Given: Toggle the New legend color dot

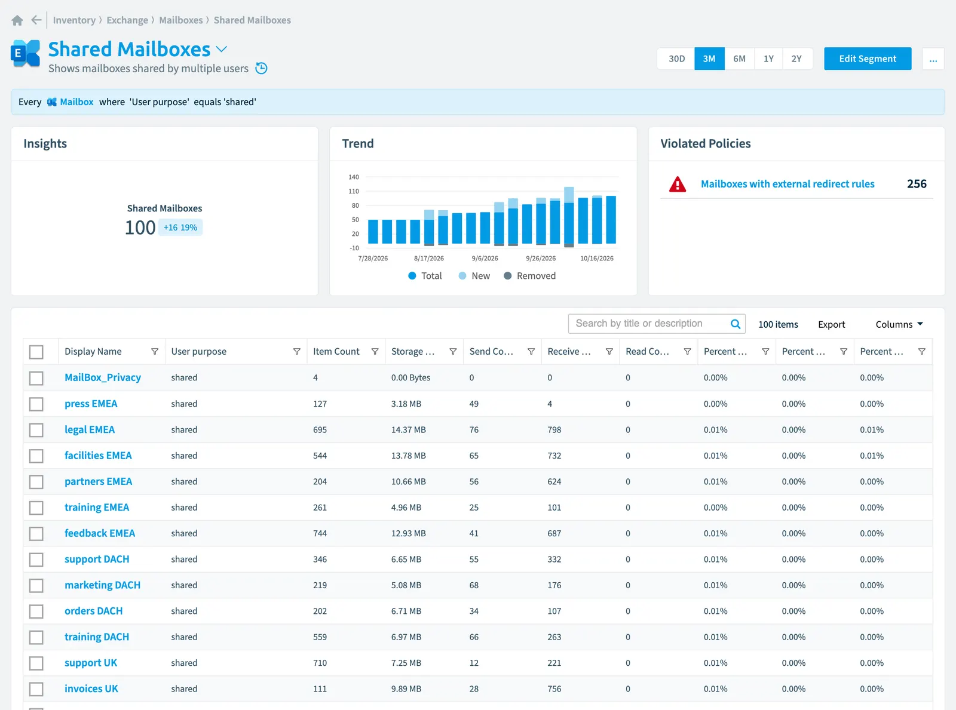Looking at the screenshot, I should coord(462,276).
